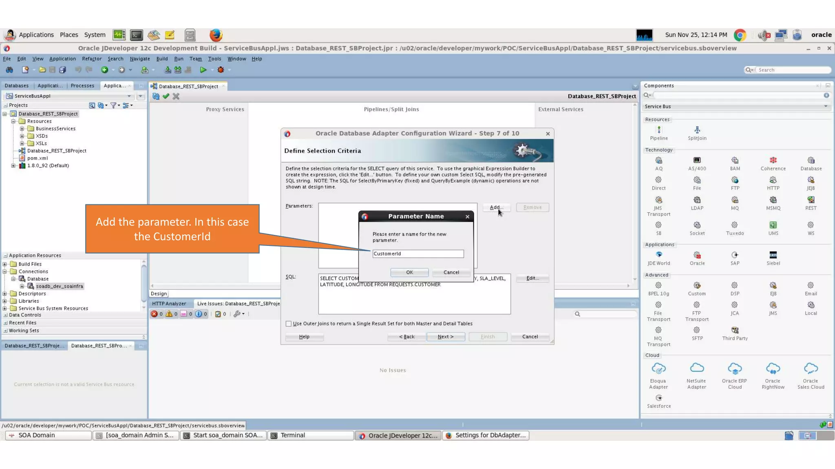The height and width of the screenshot is (469, 835).
Task: Open the Tools menu
Action: pos(214,59)
